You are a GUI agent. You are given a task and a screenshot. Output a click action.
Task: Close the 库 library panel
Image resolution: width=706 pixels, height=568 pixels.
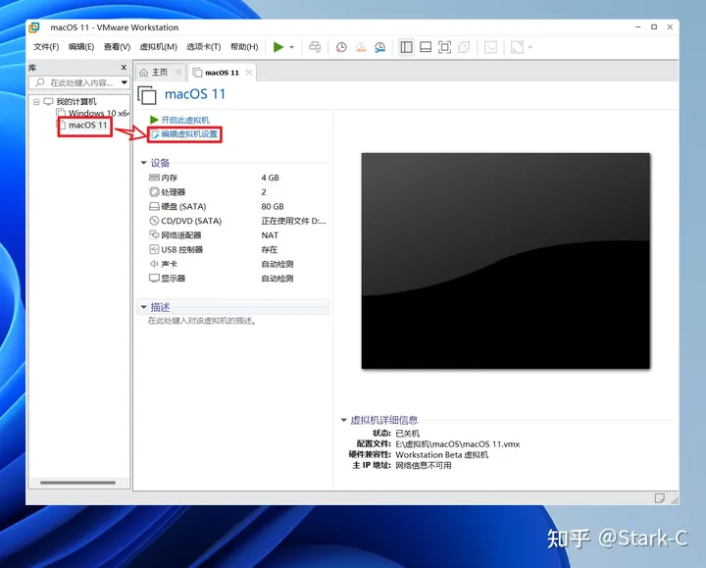point(124,67)
